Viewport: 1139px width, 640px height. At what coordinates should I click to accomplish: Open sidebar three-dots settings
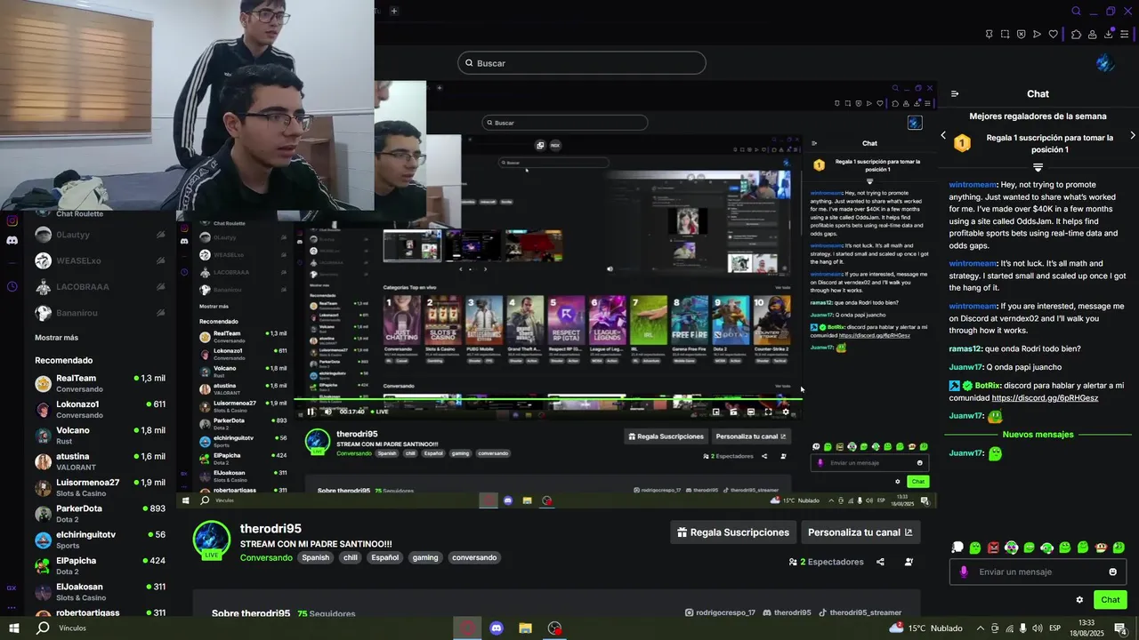point(12,608)
